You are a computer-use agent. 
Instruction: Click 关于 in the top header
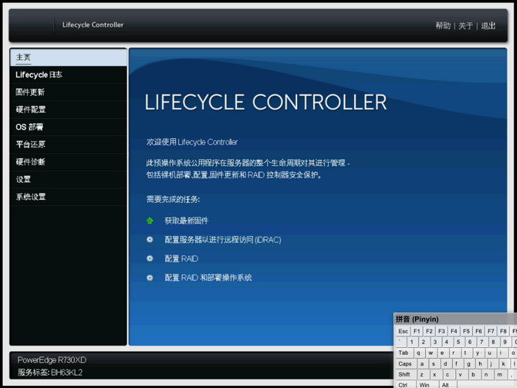[x=466, y=26]
